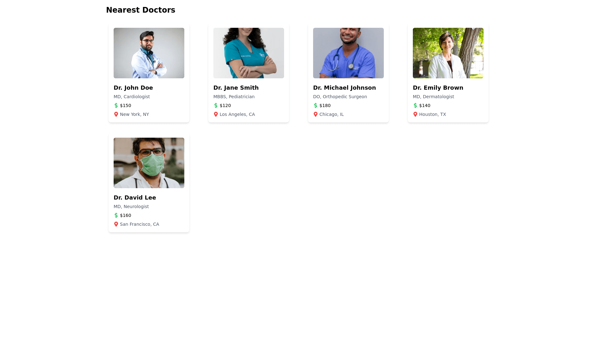The height and width of the screenshot is (341, 606).
Task: Open Dr. Michael Johnson's name link
Action: [x=344, y=88]
